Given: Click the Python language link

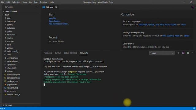Looking at the screenshot, I should pos(151,24).
